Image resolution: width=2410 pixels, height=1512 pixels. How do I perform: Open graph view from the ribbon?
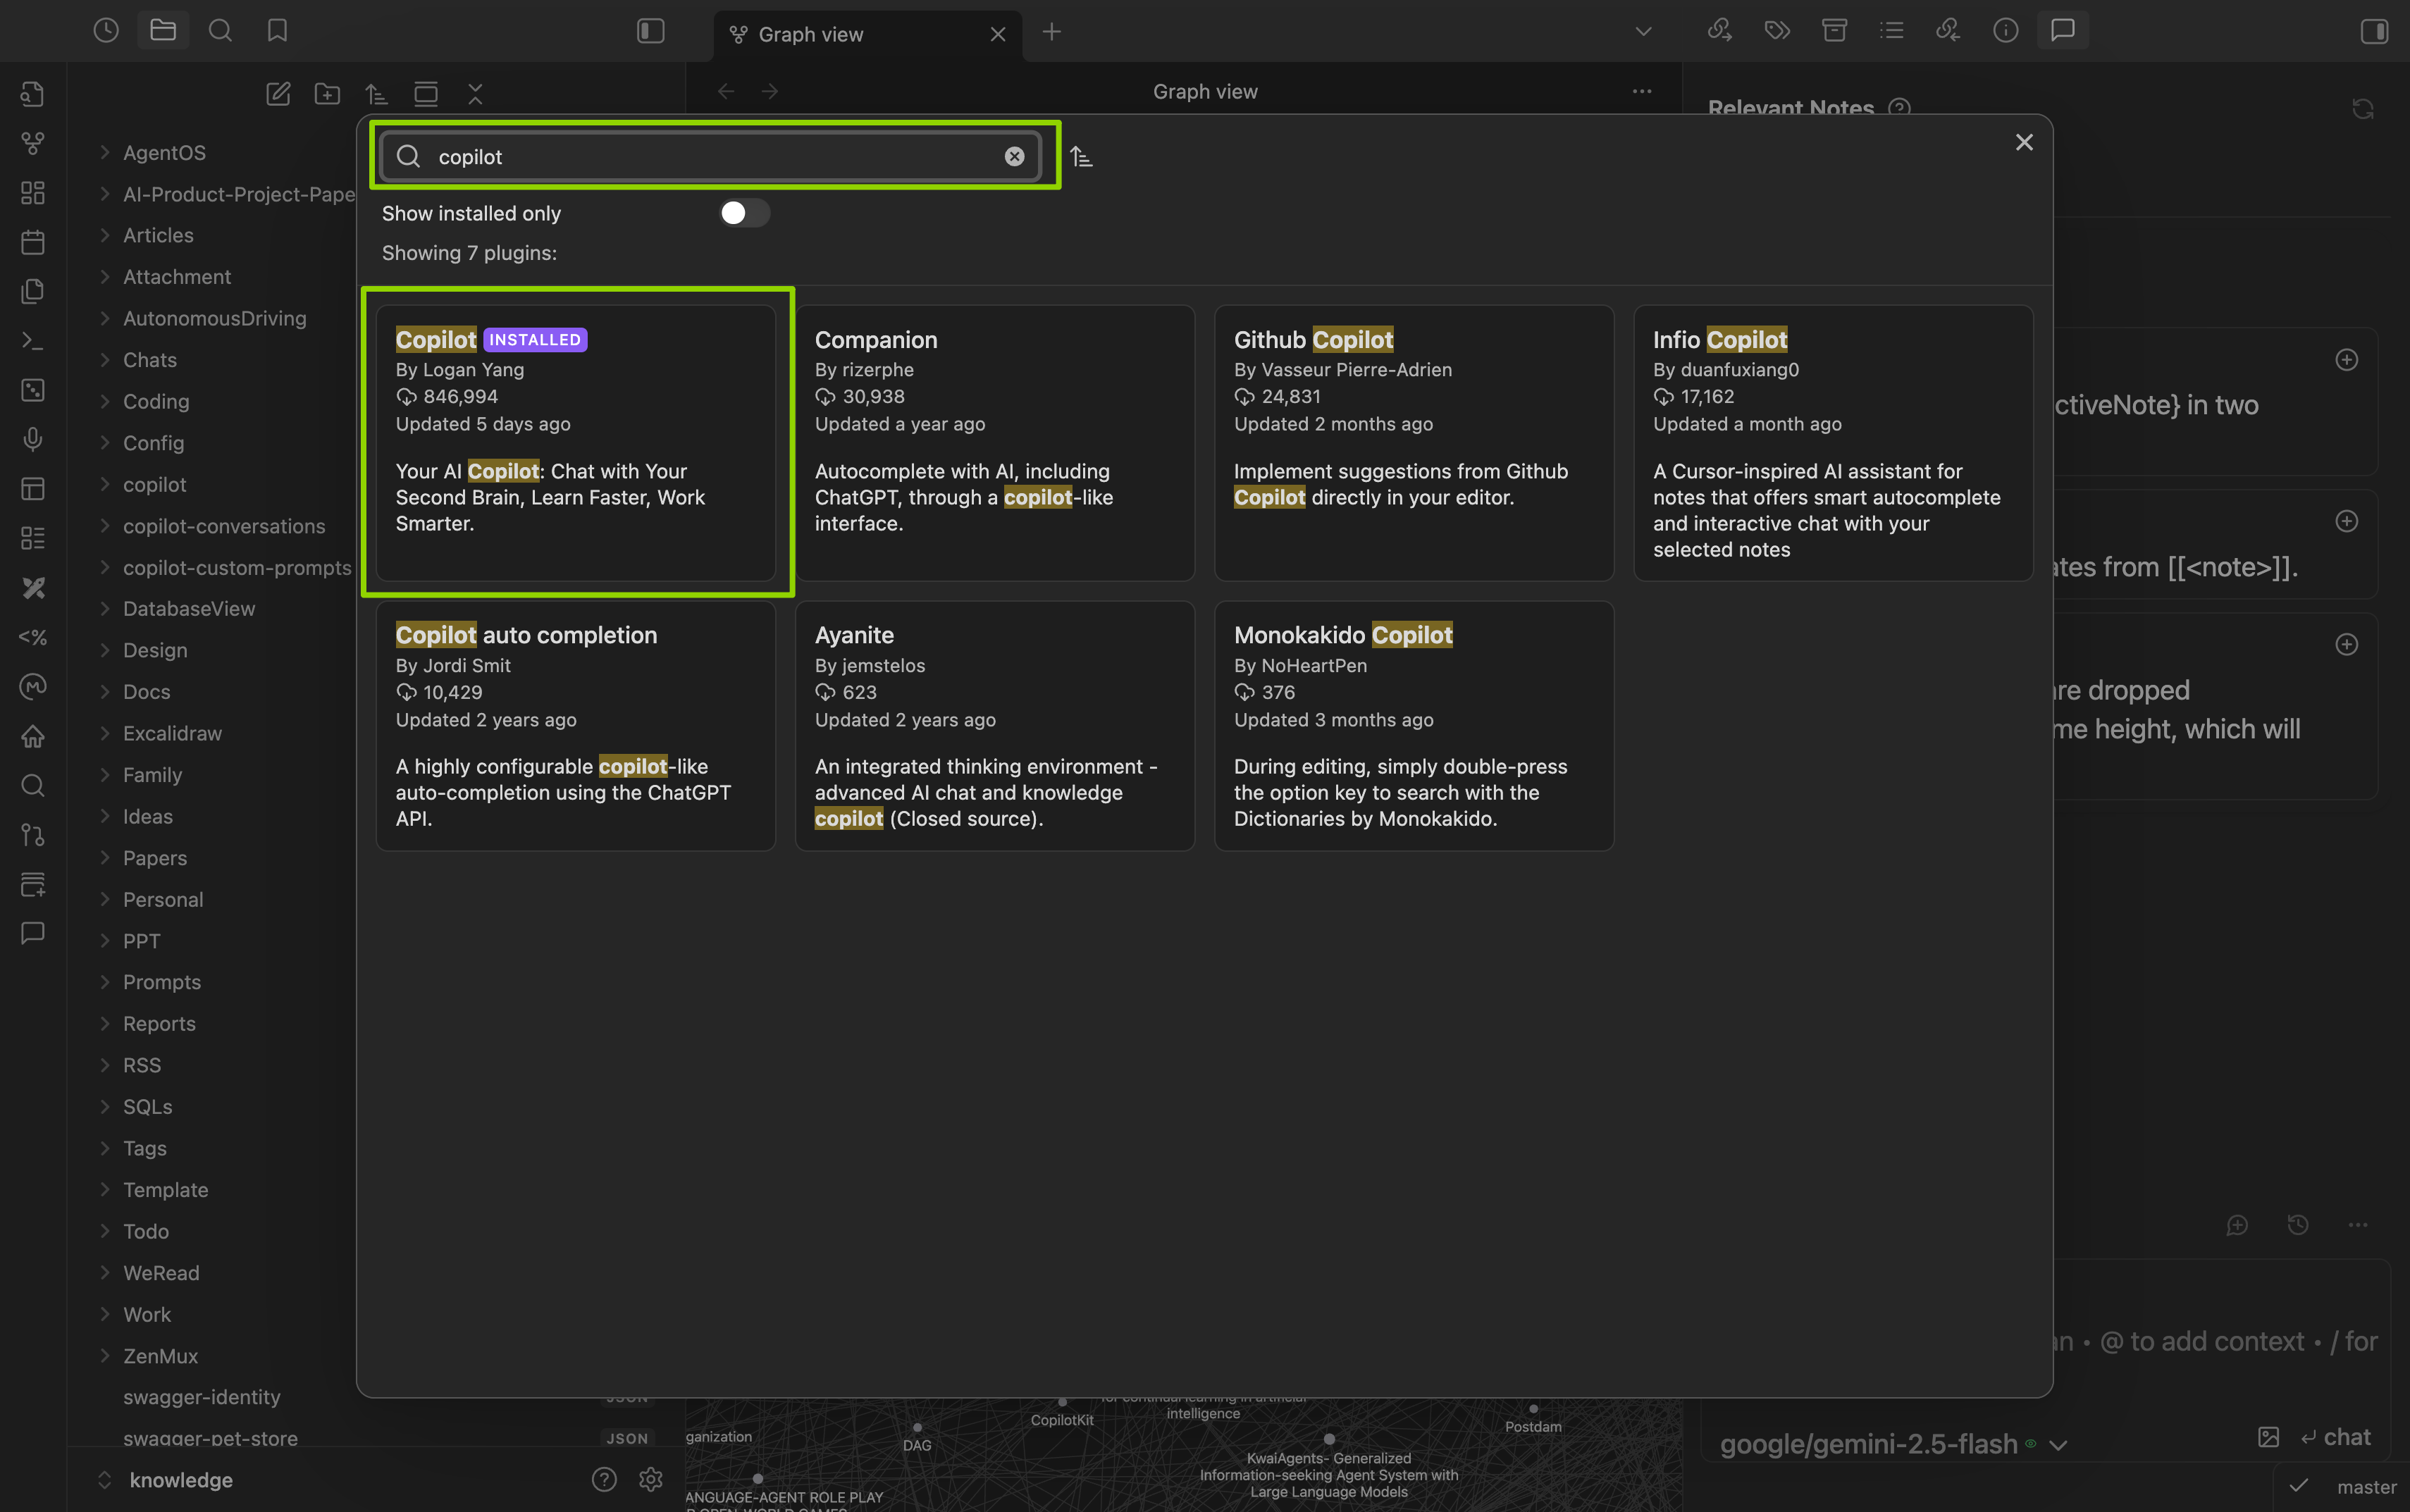point(33,143)
